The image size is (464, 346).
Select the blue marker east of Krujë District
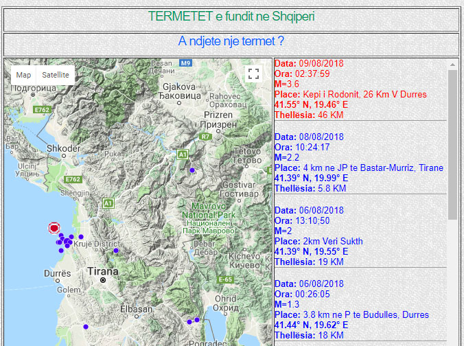pos(116,251)
